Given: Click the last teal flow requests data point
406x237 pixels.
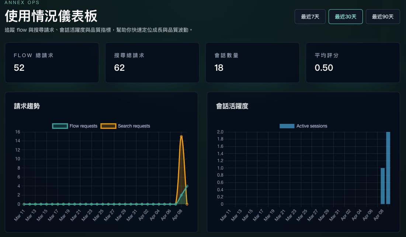Looking at the screenshot, I should (187, 186).
